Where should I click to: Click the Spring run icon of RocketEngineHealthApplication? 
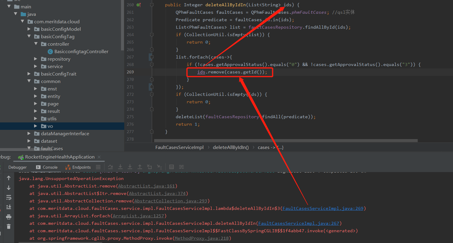[21, 157]
